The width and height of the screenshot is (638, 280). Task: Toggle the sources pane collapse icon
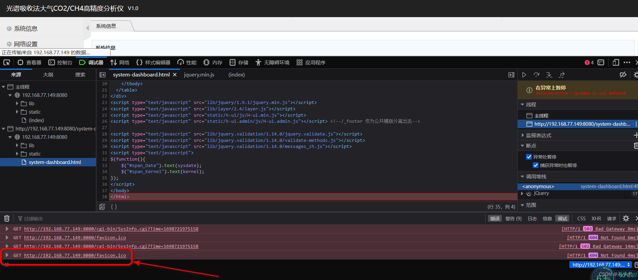(x=103, y=75)
